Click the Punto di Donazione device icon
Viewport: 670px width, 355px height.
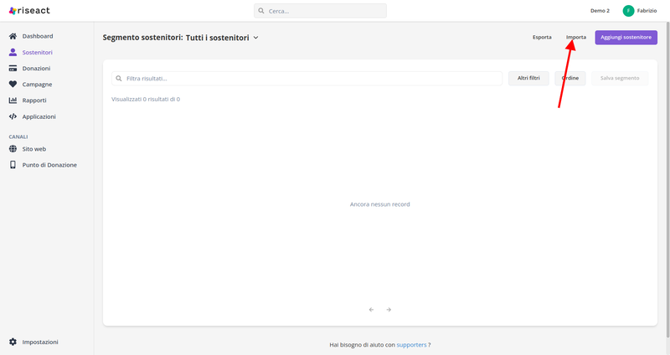click(13, 165)
